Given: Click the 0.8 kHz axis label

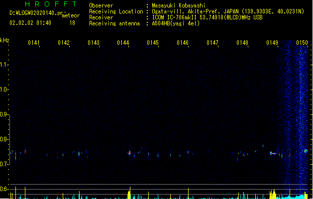Looking at the screenshot, I should click(x=4, y=139).
